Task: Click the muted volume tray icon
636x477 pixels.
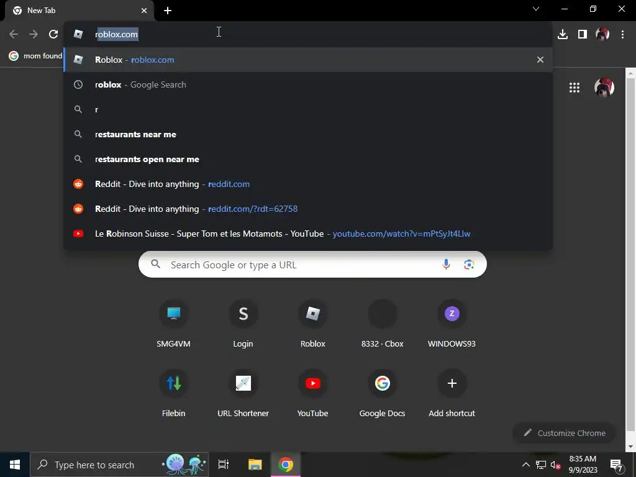Action: [556, 465]
